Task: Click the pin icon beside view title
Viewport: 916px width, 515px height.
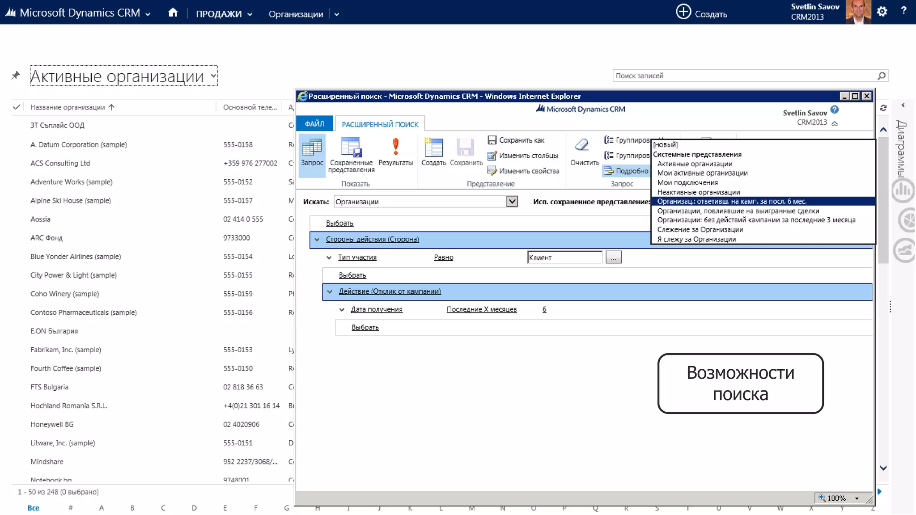Action: (16, 75)
